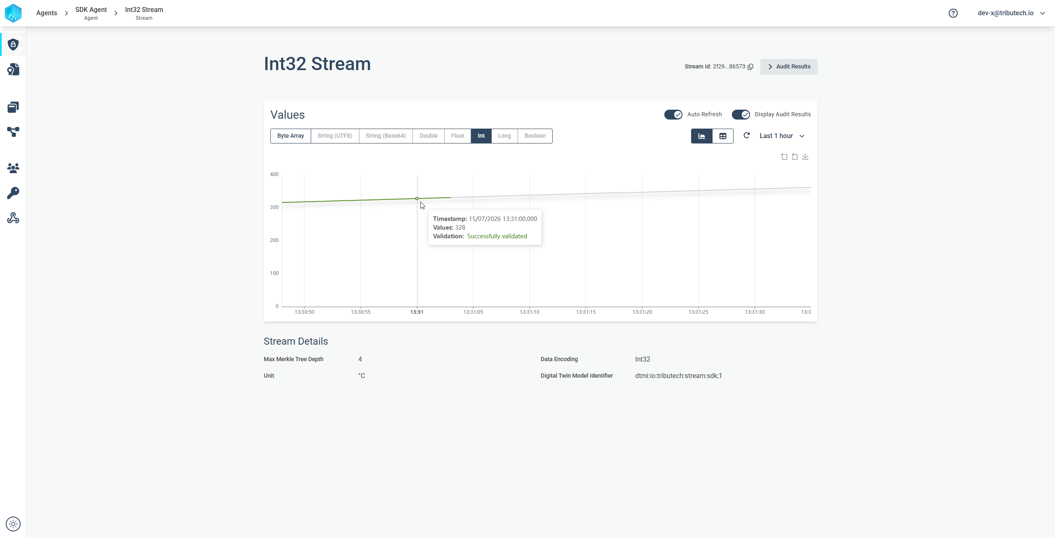Open the webhooks sidebar icon
This screenshot has width=1055, height=538.
pyautogui.click(x=13, y=218)
